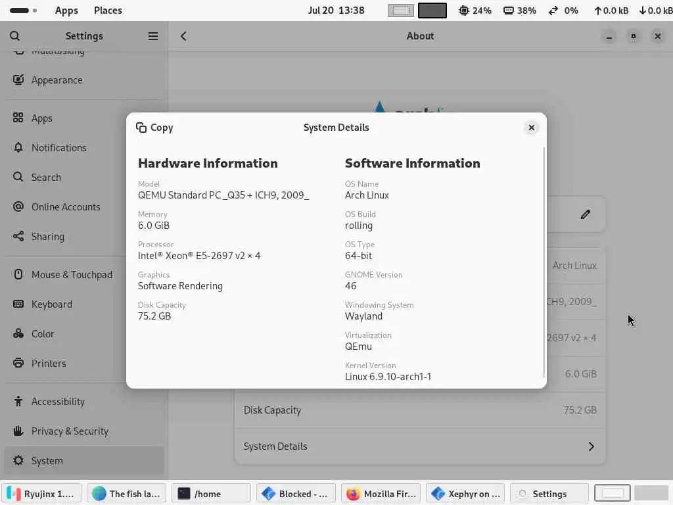Click the Online Accounts at-sign icon

click(18, 206)
